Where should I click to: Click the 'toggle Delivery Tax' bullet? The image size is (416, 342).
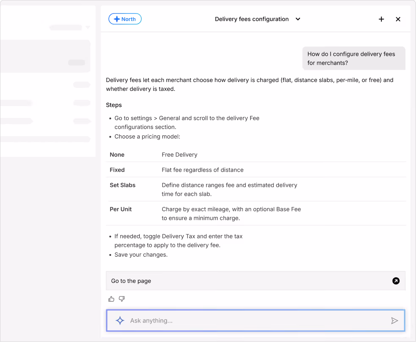point(179,241)
